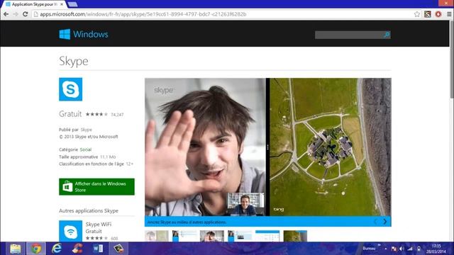Click the star rating next to Gratuit
The width and height of the screenshot is (454, 255).
96,114
